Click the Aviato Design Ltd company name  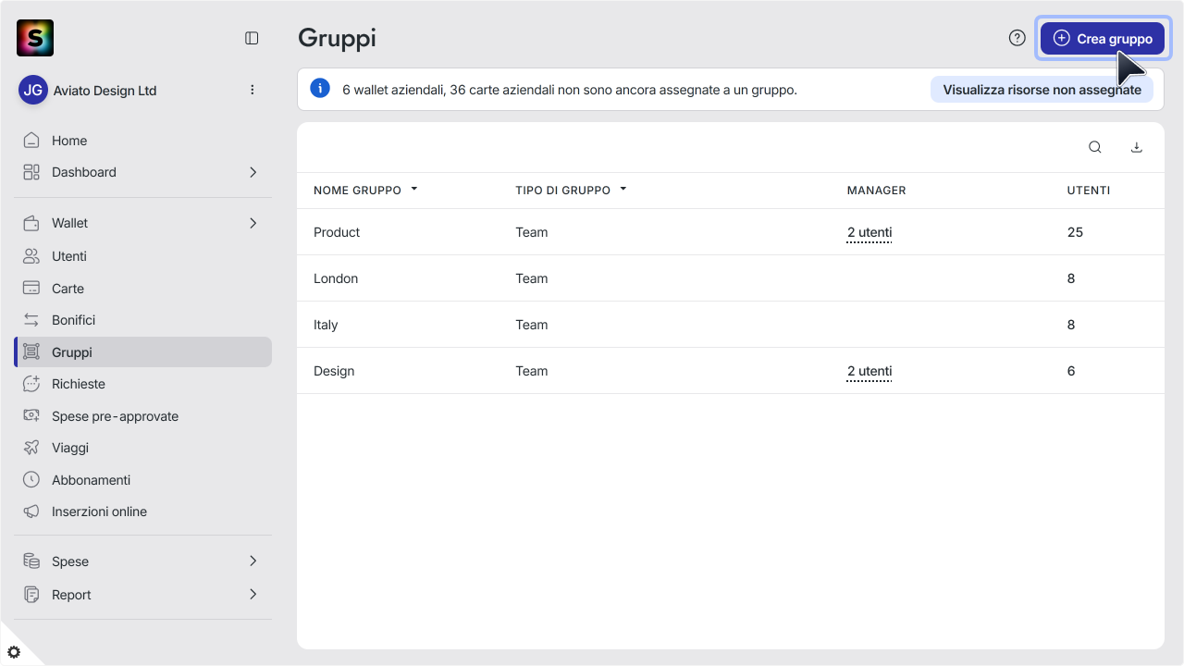tap(105, 91)
